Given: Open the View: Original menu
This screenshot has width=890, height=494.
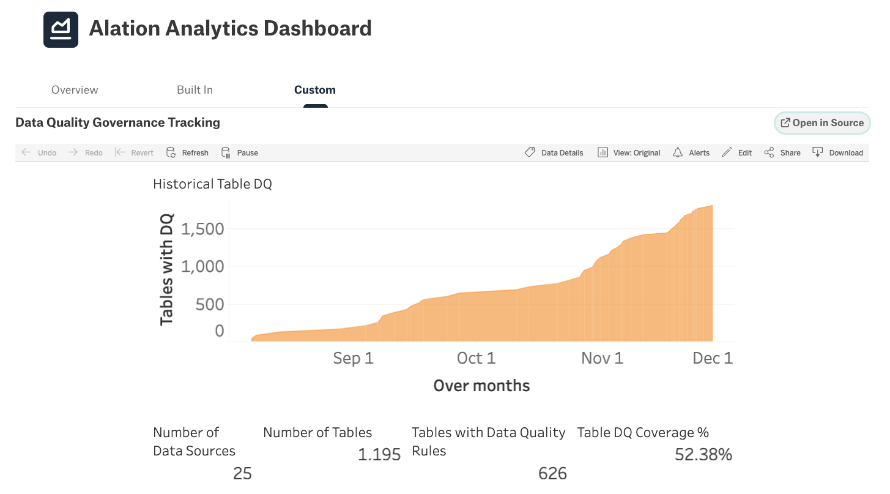Looking at the screenshot, I should 629,152.
